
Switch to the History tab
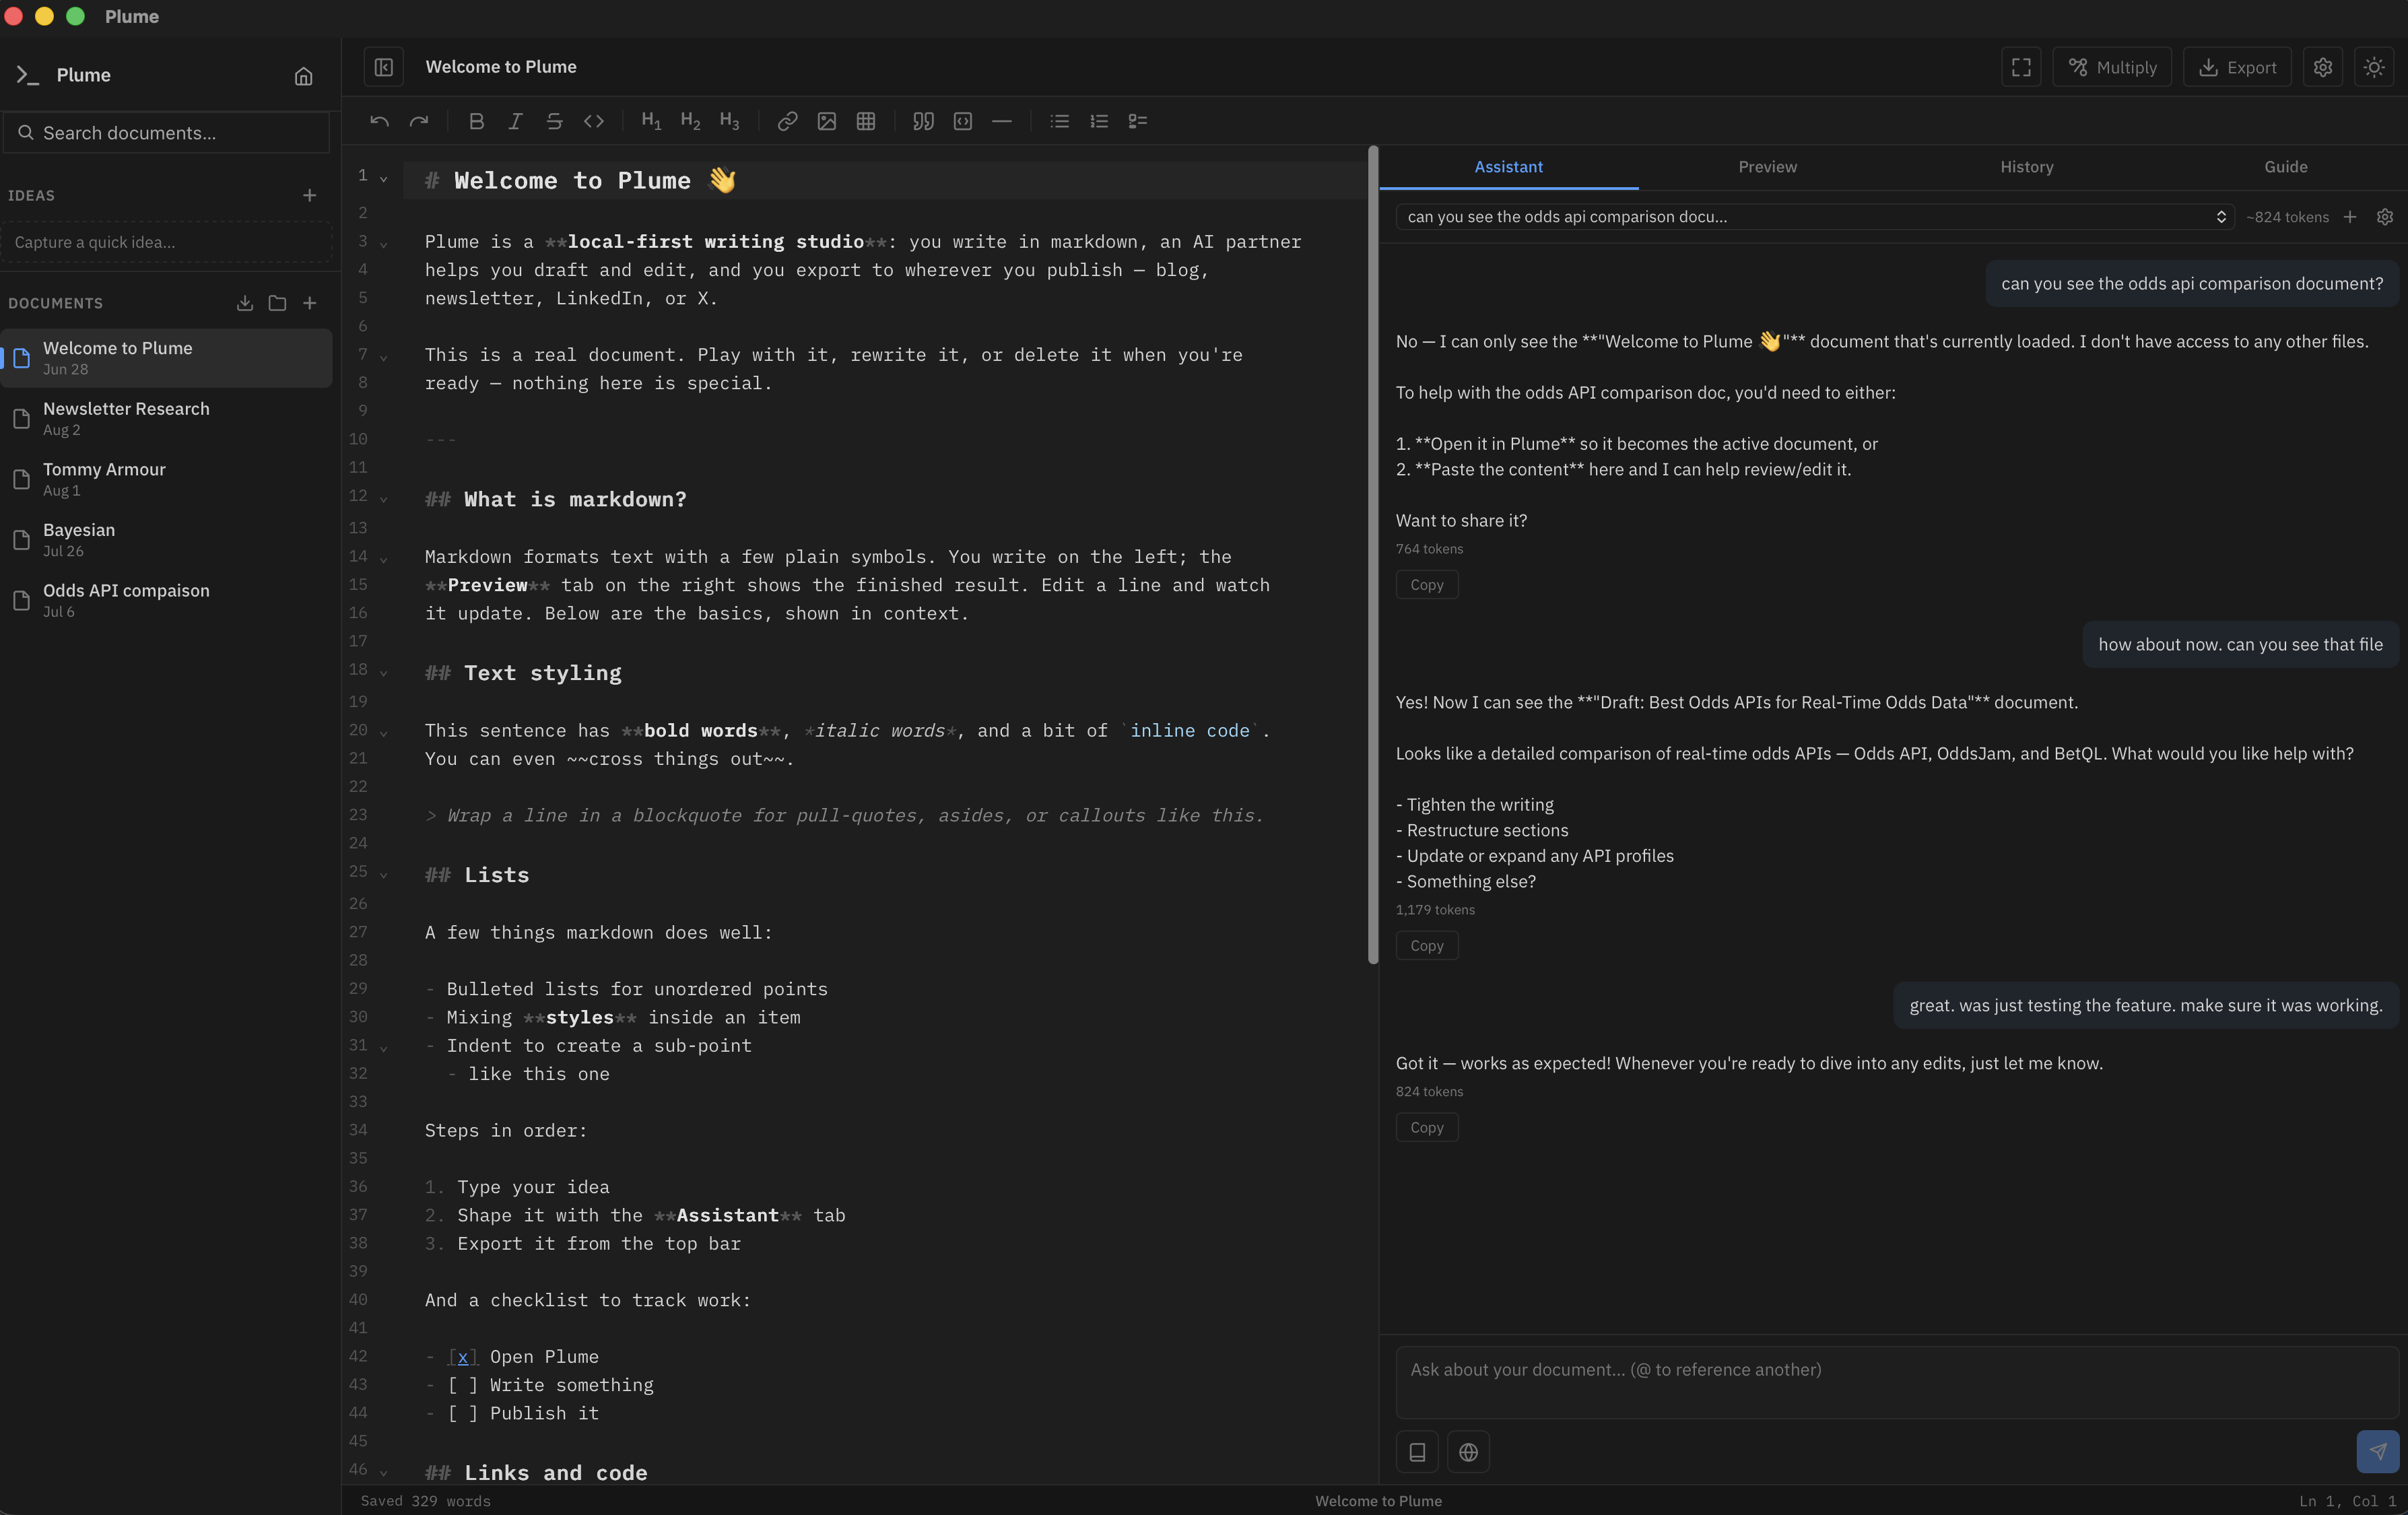pyautogui.click(x=2026, y=167)
